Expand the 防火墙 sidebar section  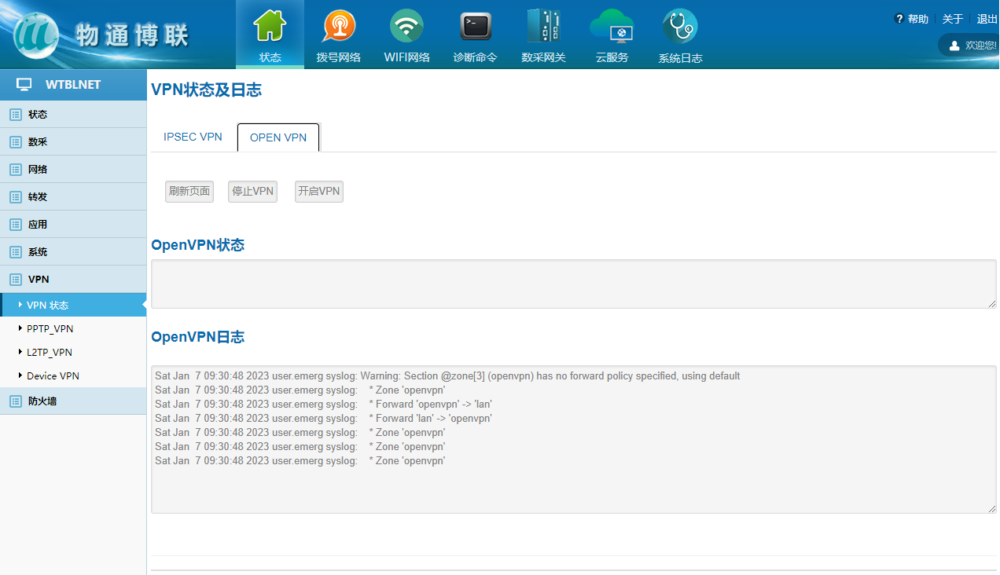42,401
